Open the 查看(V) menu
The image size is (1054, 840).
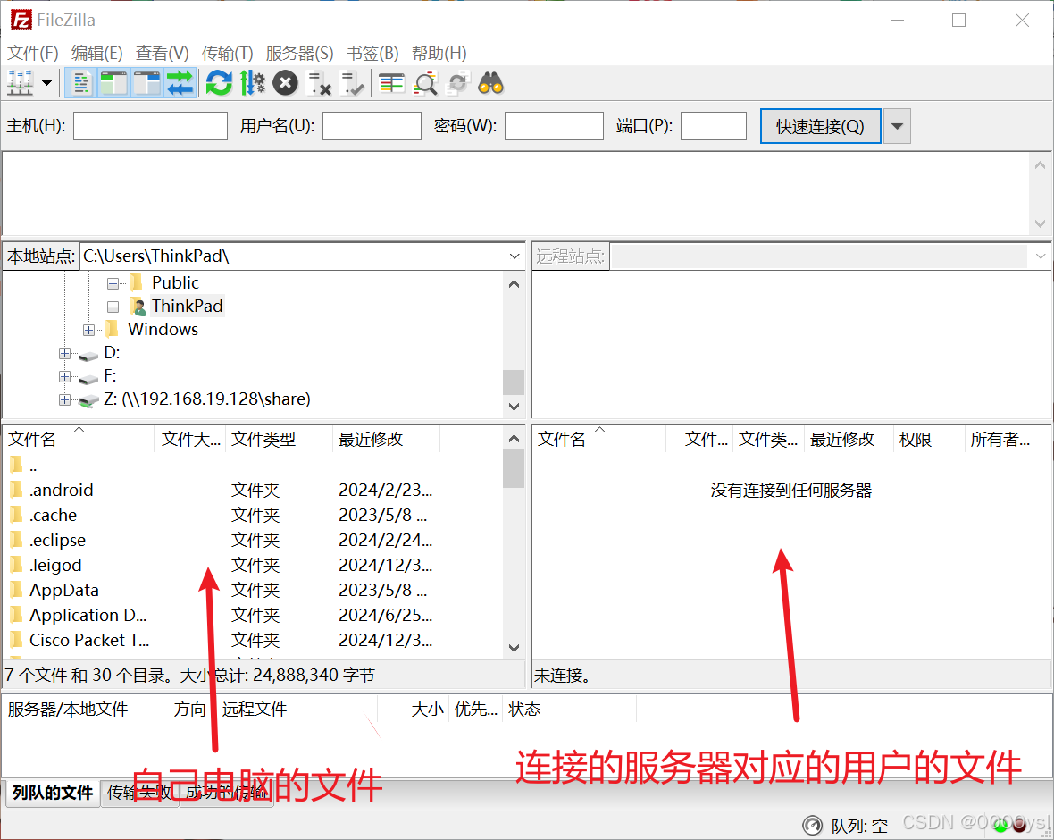pos(162,53)
